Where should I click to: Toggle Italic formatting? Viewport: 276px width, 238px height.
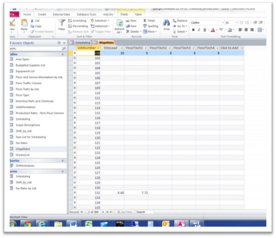click(x=199, y=30)
